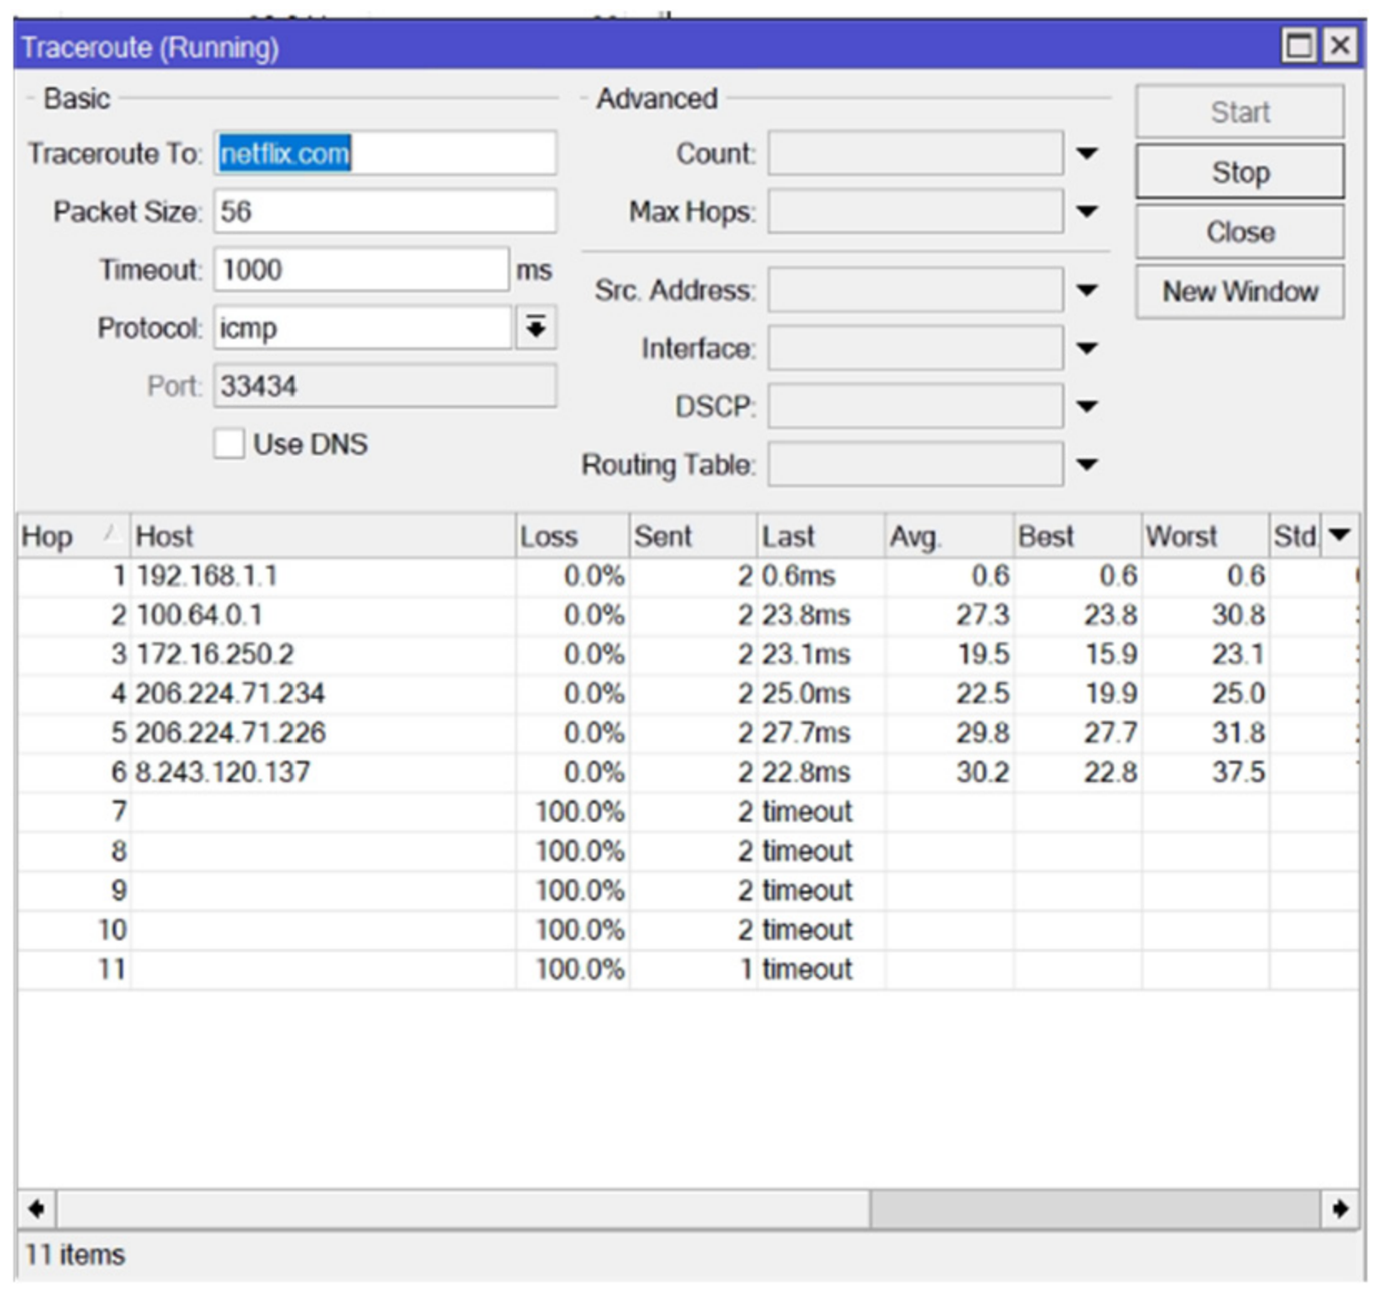
Task: Enable the Use DNS checkbox
Action: coord(228,444)
